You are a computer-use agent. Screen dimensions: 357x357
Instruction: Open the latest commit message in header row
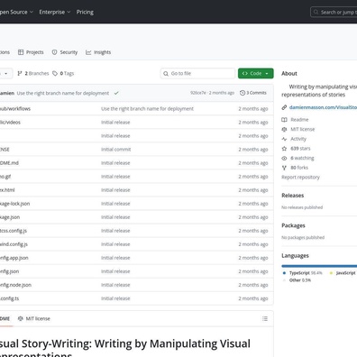coord(63,93)
